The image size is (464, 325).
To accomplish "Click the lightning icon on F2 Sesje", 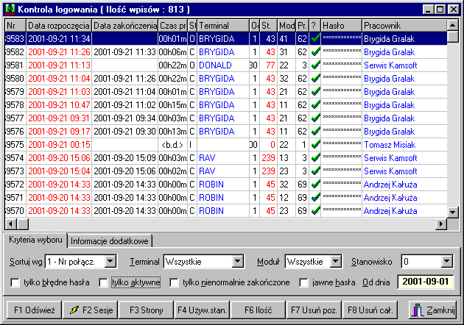I will click(x=74, y=310).
